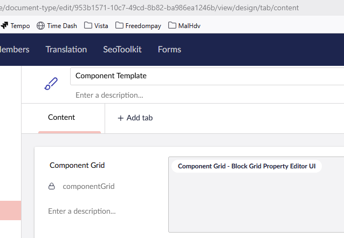The image size is (344, 238).
Task: Click the brush document type icon
Action: (x=50, y=84)
